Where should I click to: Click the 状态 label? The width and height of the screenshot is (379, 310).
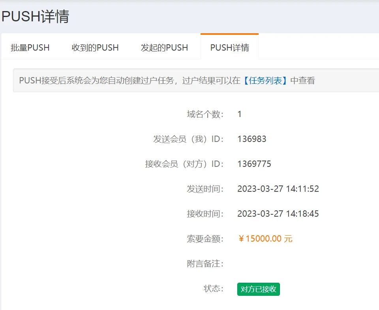click(213, 289)
